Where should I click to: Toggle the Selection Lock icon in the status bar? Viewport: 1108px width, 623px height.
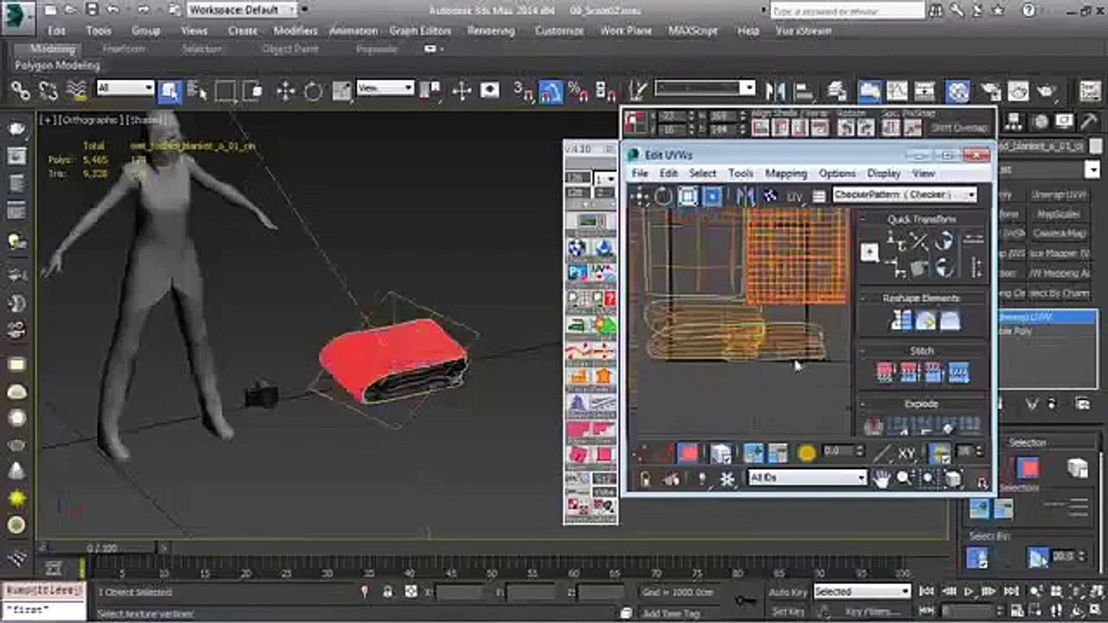click(388, 592)
